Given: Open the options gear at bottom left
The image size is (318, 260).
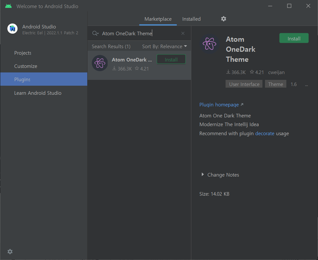Looking at the screenshot, I should [x=10, y=252].
